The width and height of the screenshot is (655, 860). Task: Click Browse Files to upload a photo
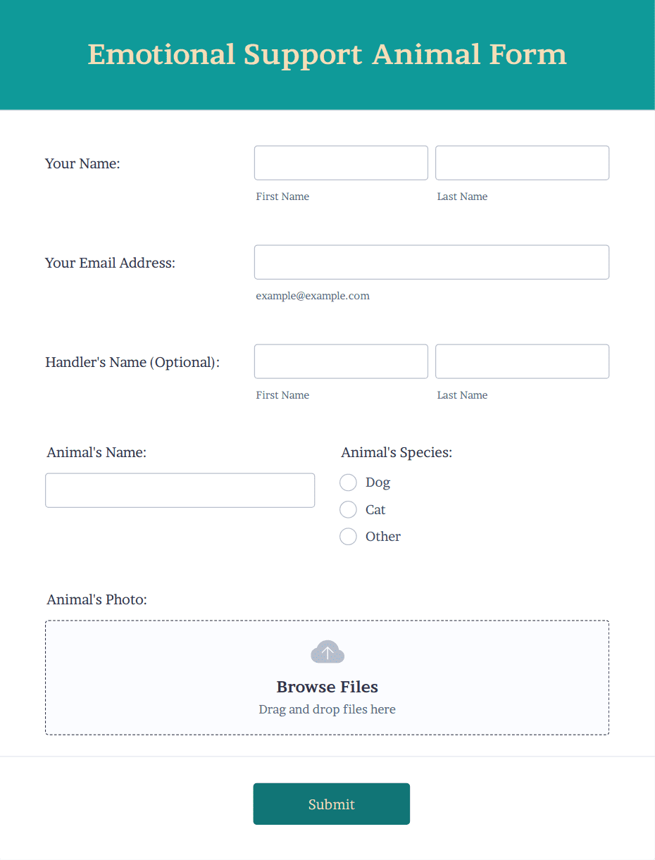327,687
